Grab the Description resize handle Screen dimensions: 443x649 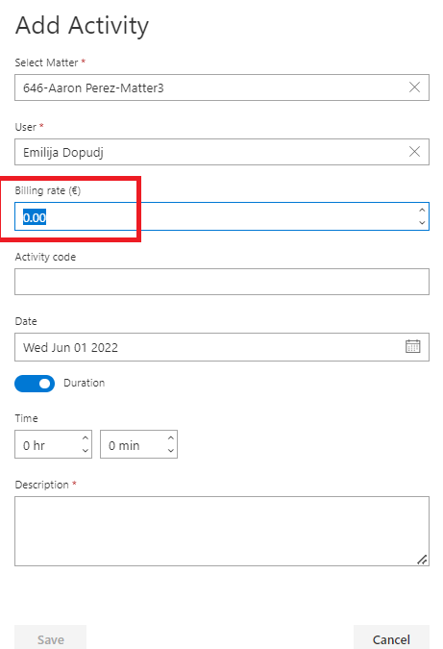point(422,560)
